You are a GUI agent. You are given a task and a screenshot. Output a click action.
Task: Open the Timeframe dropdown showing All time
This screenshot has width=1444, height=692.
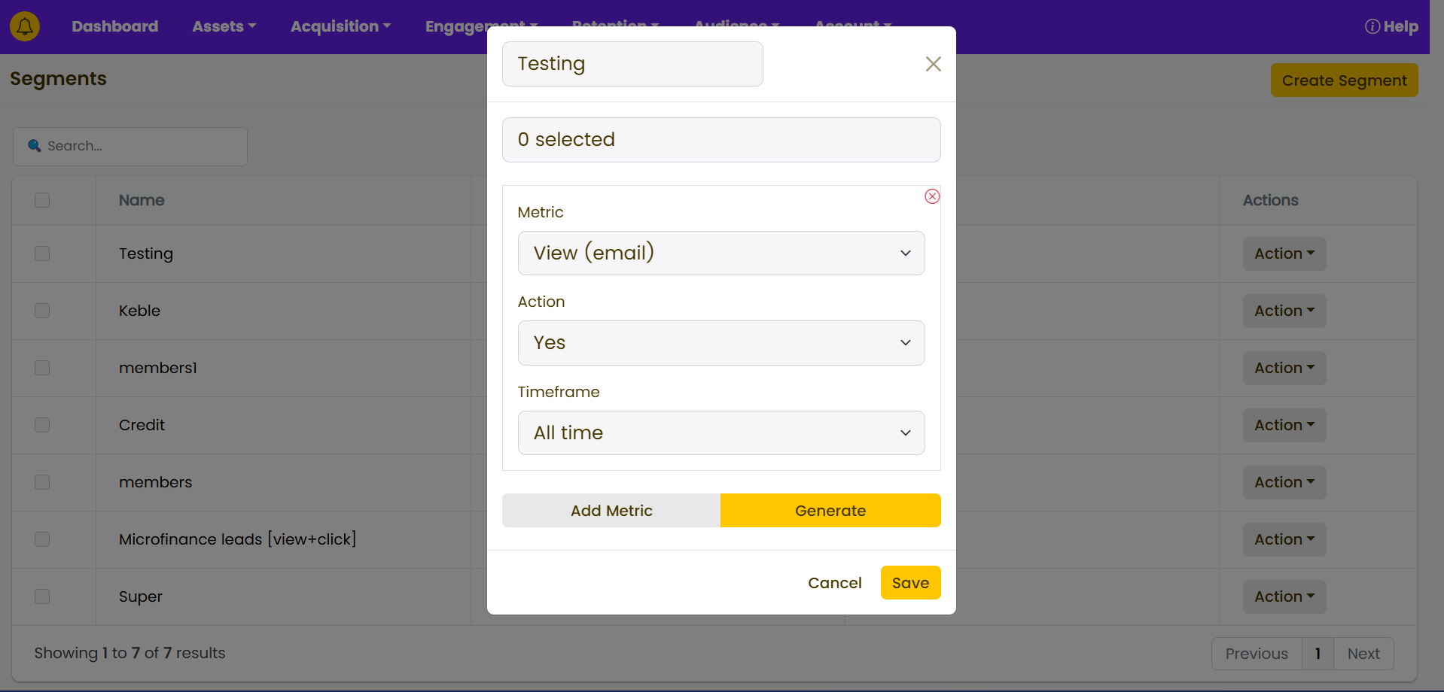point(720,432)
